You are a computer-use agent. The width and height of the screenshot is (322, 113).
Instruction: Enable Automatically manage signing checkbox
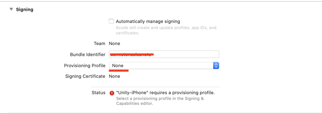click(111, 21)
